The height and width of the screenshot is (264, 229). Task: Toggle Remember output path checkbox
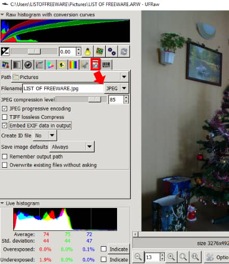point(5,156)
